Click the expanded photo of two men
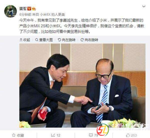The image size is (150, 138). [82, 86]
